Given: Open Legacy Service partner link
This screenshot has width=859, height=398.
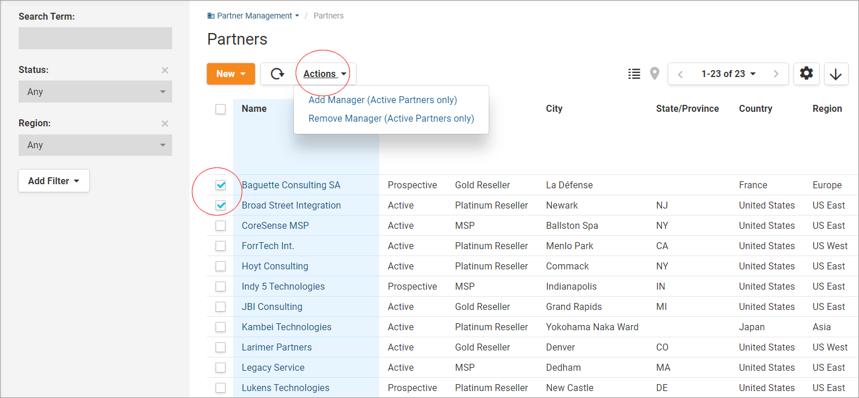Looking at the screenshot, I should [273, 367].
